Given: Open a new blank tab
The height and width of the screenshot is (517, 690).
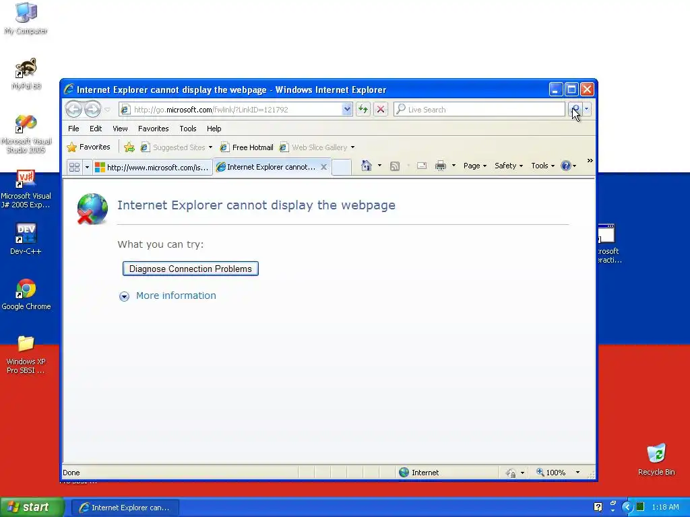Looking at the screenshot, I should tap(342, 167).
